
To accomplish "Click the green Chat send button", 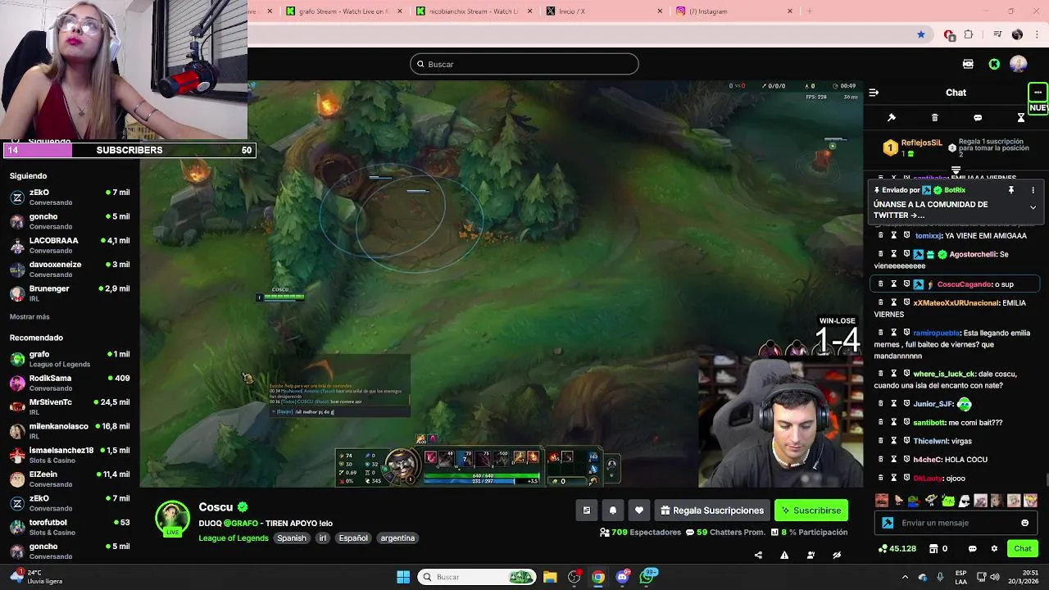I will tap(1023, 548).
